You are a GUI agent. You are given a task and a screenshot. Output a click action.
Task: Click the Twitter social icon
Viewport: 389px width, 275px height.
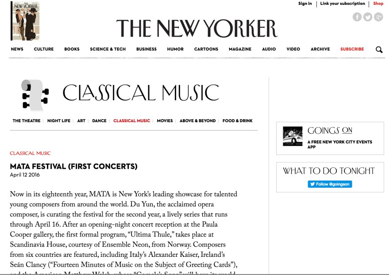coord(368,17)
